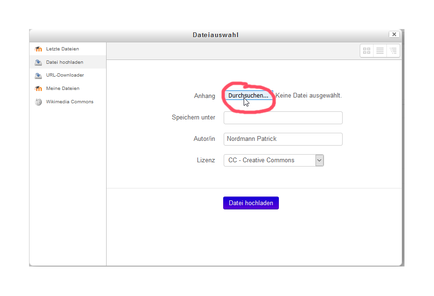
Task: Select the Wikimedia Commons repository
Action: pyautogui.click(x=69, y=102)
